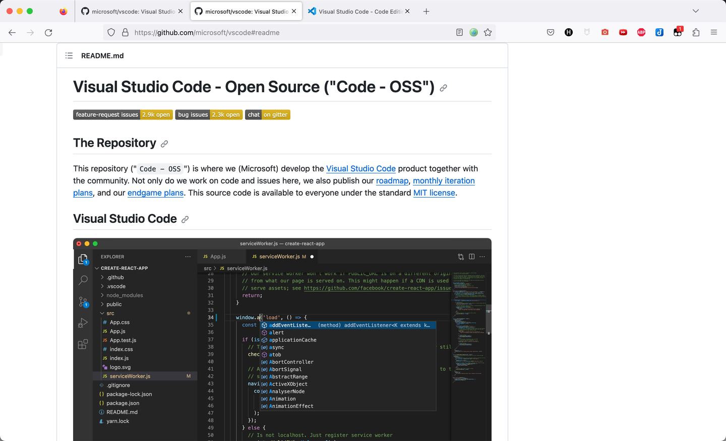Bookmark this page with the star icon
Screen dimensions: 726x441
tap(488, 32)
